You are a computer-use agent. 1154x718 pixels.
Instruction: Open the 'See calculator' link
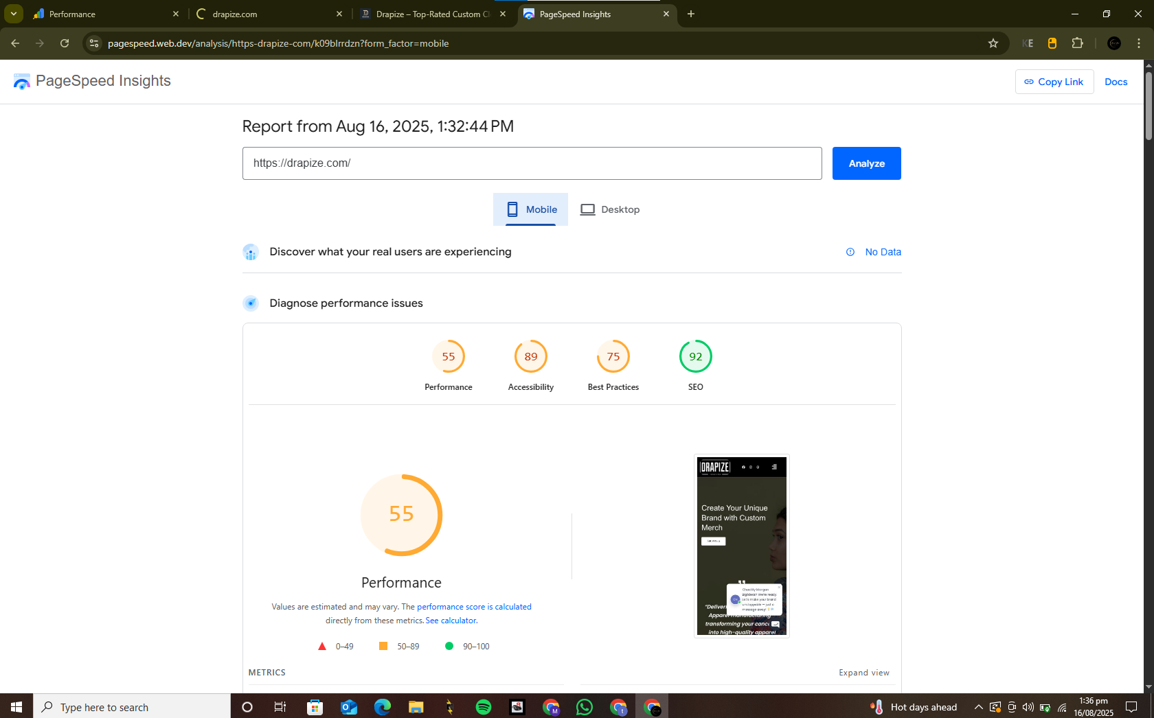click(x=451, y=621)
